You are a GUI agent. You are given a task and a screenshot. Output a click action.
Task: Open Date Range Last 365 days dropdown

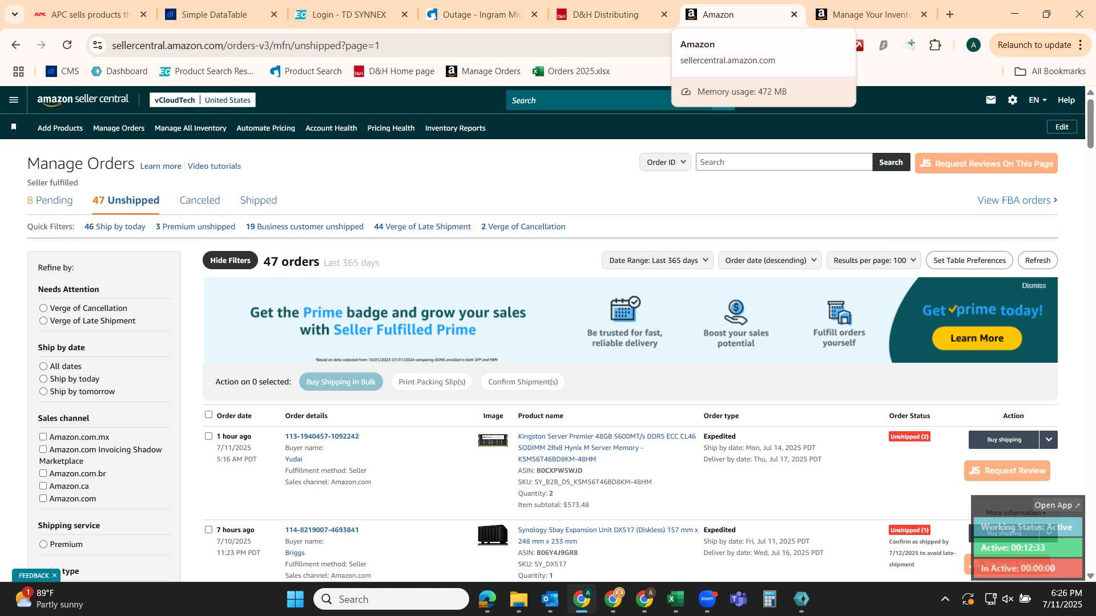(x=658, y=260)
